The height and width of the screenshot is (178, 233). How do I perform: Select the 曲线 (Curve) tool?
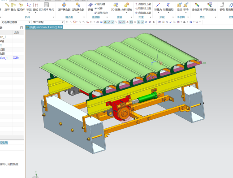click(x=35, y=7)
